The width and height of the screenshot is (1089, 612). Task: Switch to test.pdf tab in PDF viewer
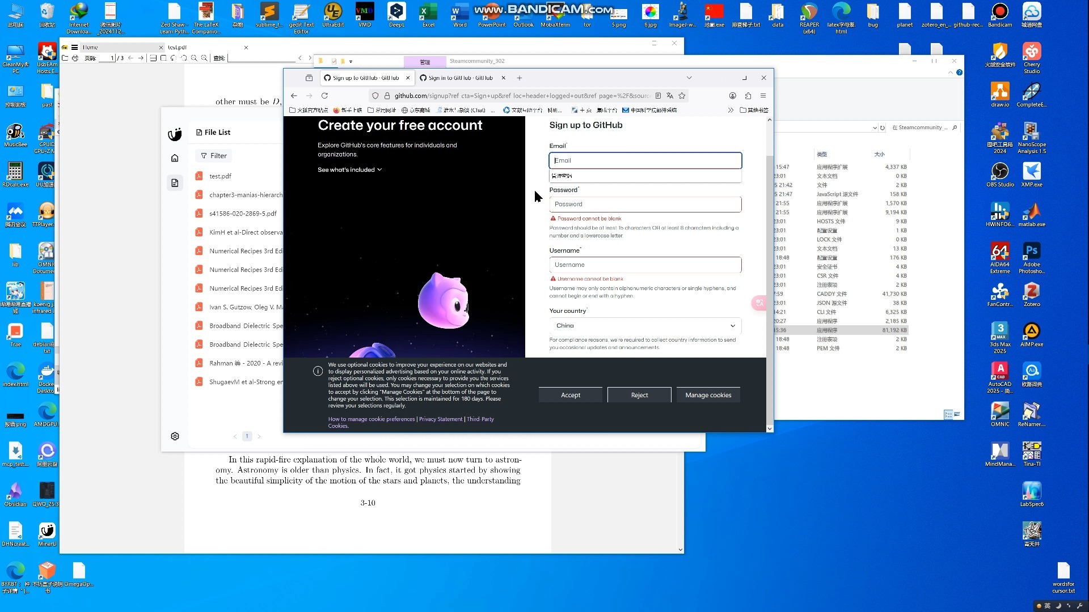point(178,47)
